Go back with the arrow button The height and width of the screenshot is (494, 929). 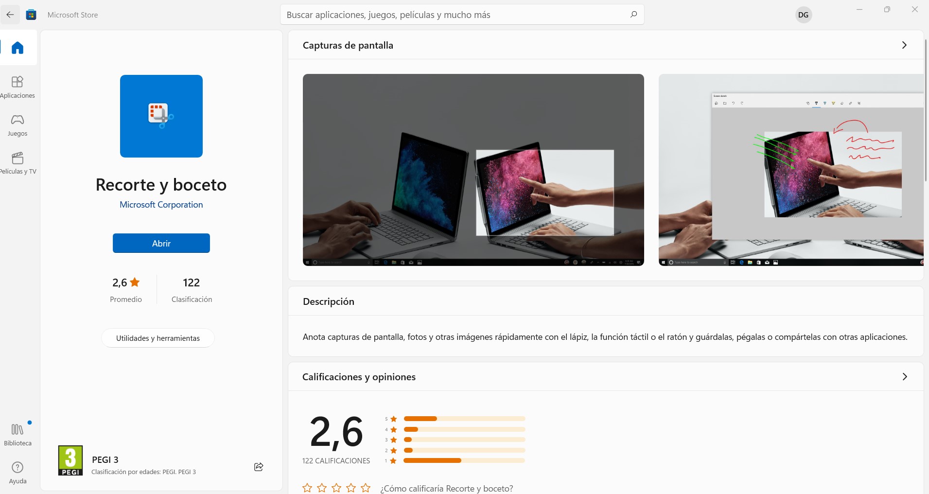[10, 15]
